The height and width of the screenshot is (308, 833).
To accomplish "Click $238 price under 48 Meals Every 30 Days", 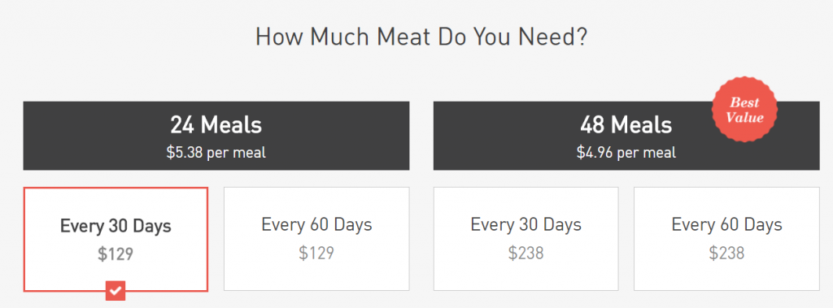I will coord(526,253).
